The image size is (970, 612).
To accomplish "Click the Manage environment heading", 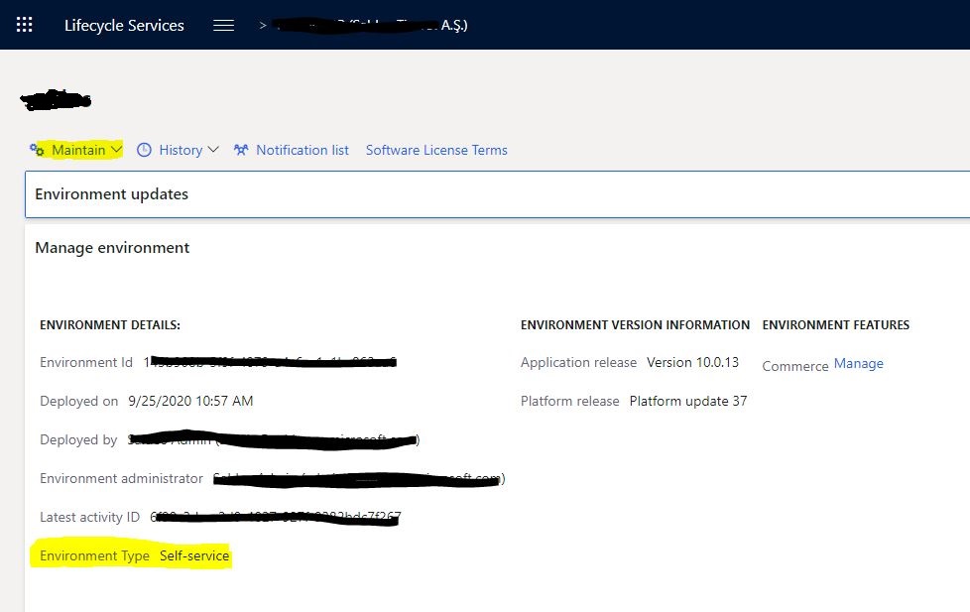I will 112,248.
